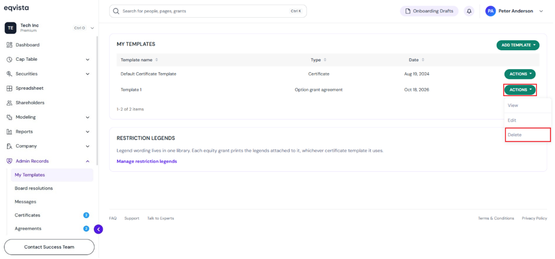Select Edit from Actions menu
The image size is (555, 259).
[x=528, y=120]
